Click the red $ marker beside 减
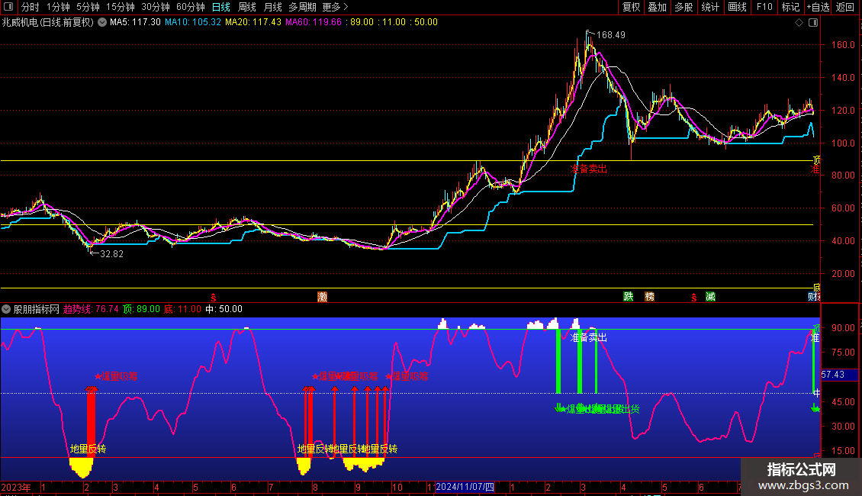862x496 pixels. (x=694, y=298)
